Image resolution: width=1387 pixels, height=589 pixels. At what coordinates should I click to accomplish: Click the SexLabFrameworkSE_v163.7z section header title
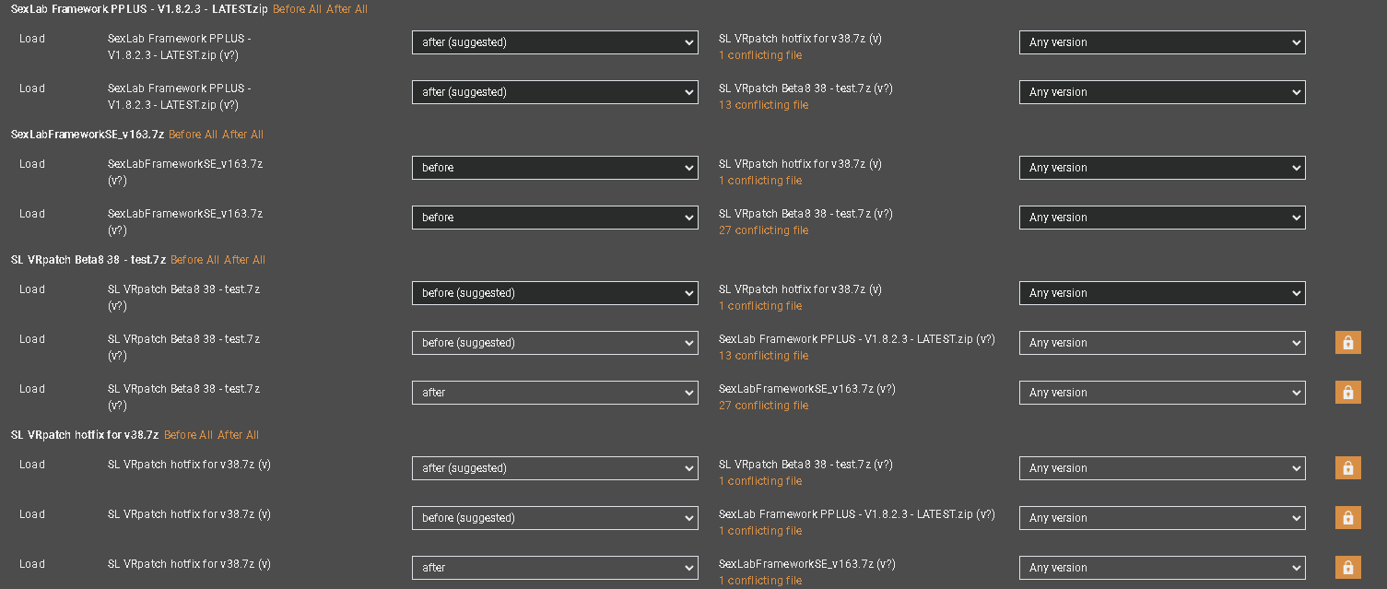[88, 135]
